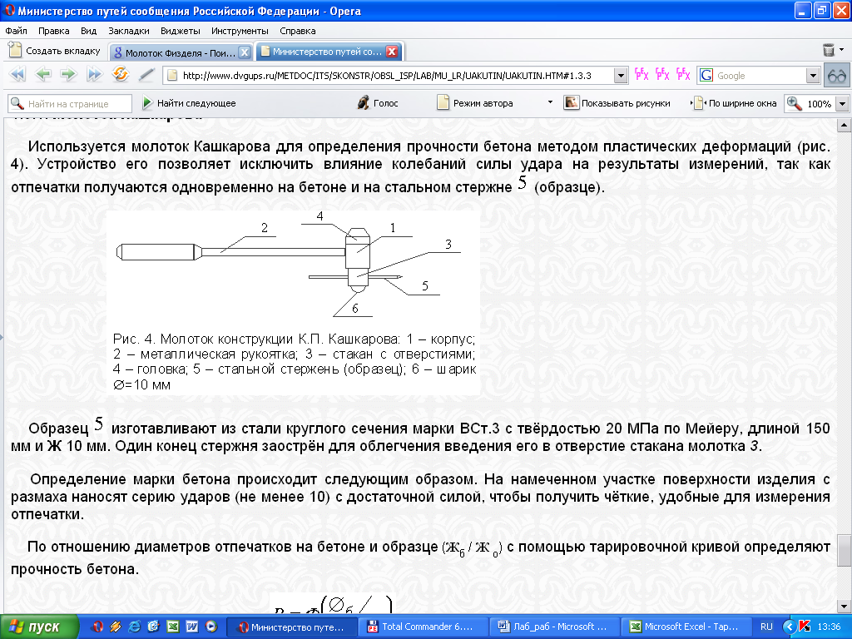Screen dimensions: 852x639
Task: Open the Справка menu
Action: click(298, 31)
